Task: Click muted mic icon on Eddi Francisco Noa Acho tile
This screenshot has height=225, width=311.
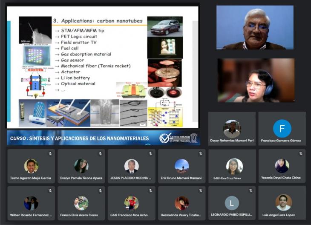Action: (x=151, y=190)
